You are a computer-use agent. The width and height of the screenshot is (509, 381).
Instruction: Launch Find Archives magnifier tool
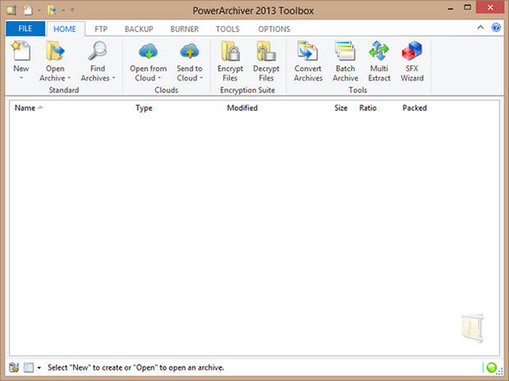[98, 51]
